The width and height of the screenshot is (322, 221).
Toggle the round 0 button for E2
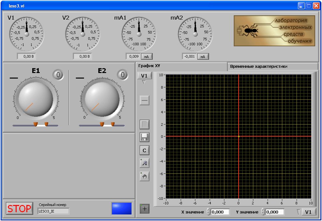(x=122, y=75)
